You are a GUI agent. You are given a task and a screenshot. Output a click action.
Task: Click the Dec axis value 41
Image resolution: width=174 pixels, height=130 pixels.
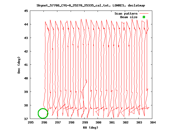pyautogui.click(x=26, y=65)
